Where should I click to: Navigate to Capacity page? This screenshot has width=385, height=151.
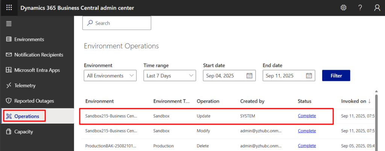tap(23, 132)
